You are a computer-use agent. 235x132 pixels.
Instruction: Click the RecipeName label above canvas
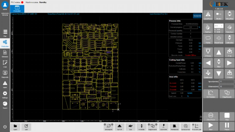point(63,14)
